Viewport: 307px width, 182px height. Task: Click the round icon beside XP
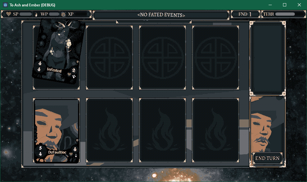63,14
